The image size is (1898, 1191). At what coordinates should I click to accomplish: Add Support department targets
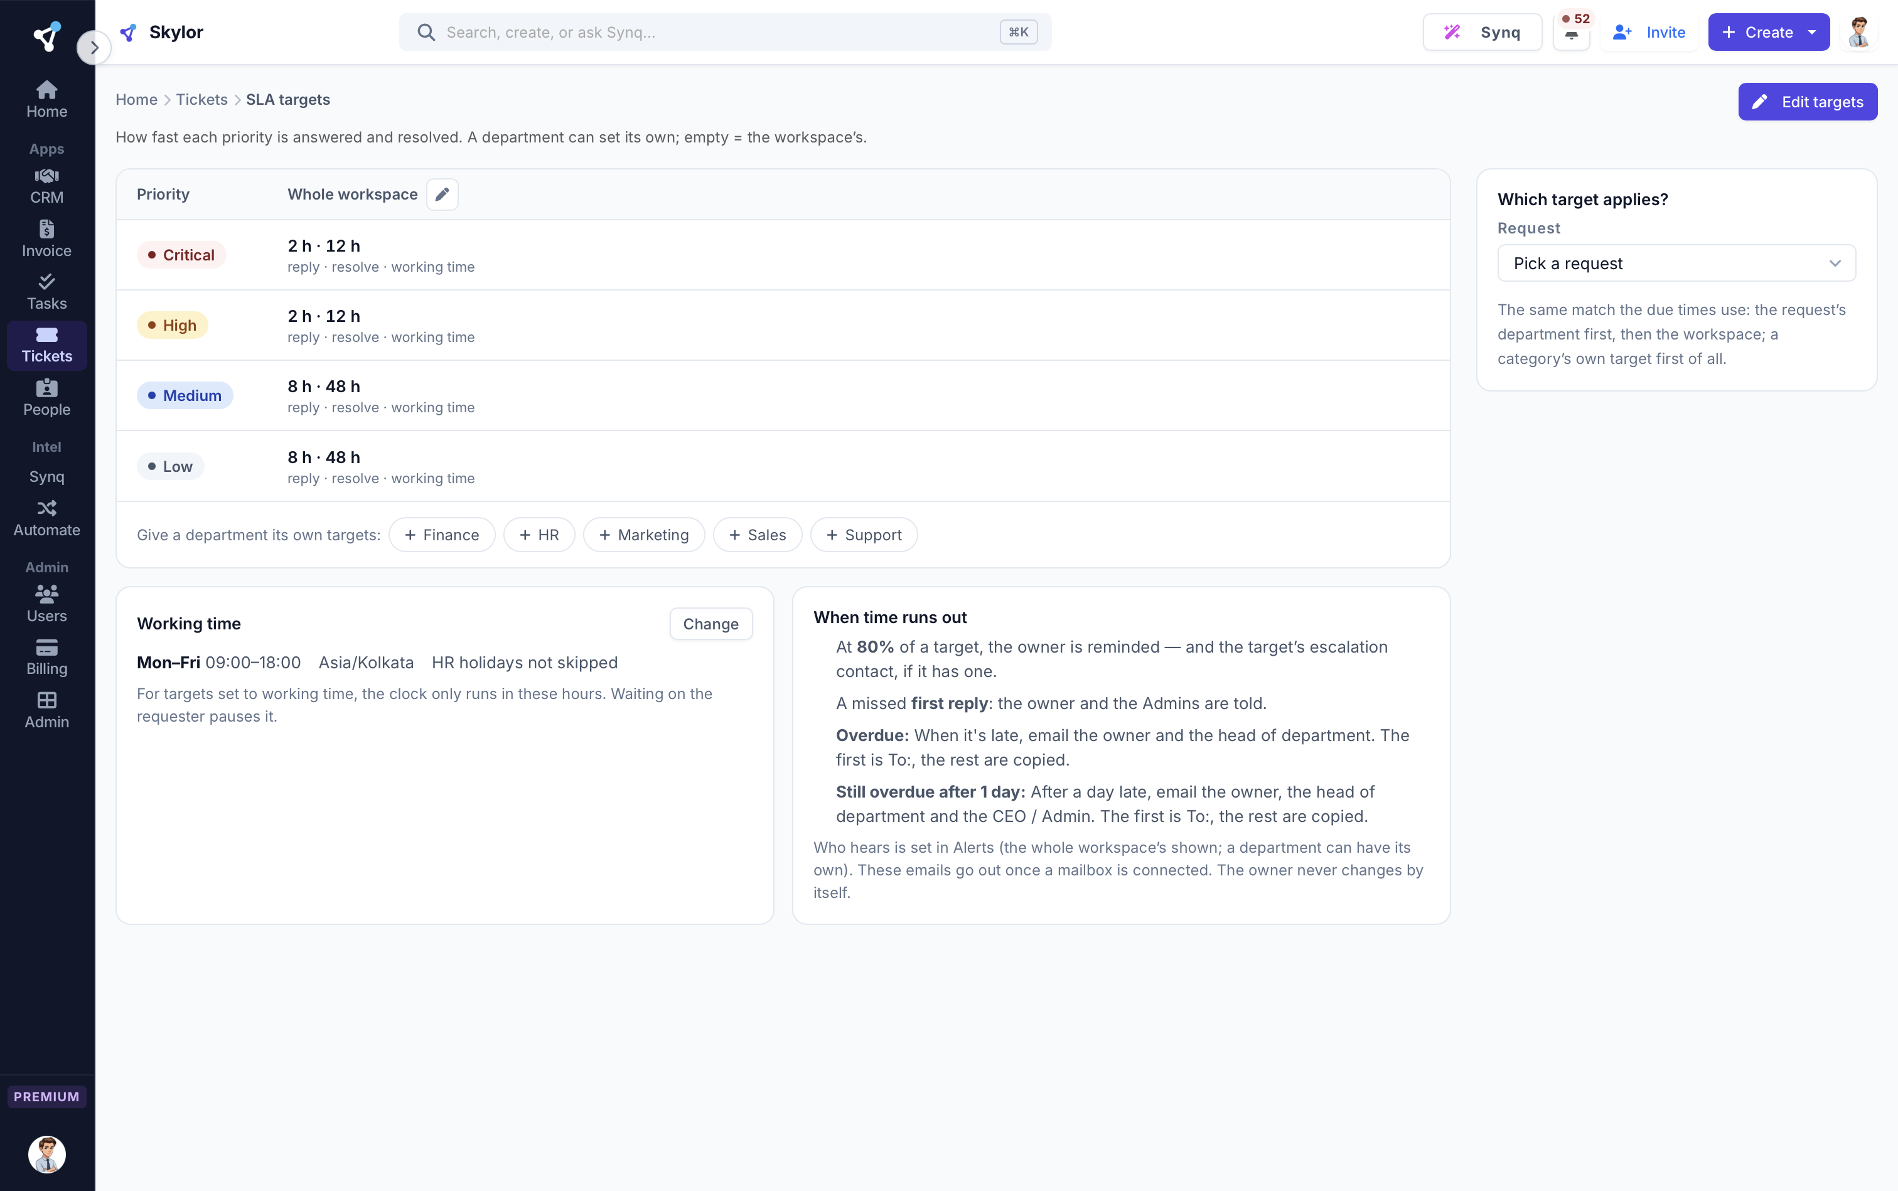864,535
